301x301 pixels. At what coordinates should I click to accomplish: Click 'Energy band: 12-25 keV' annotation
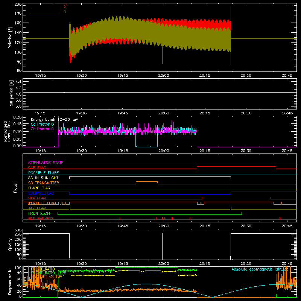point(55,120)
